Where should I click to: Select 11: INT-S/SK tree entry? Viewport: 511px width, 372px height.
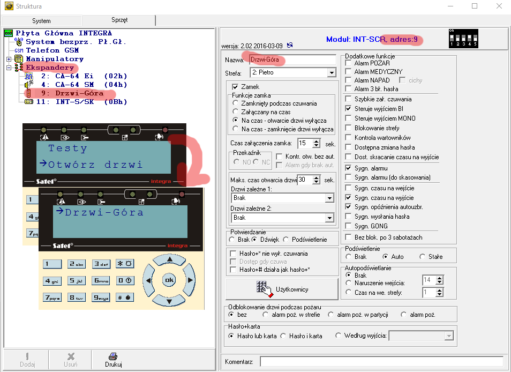pos(82,102)
